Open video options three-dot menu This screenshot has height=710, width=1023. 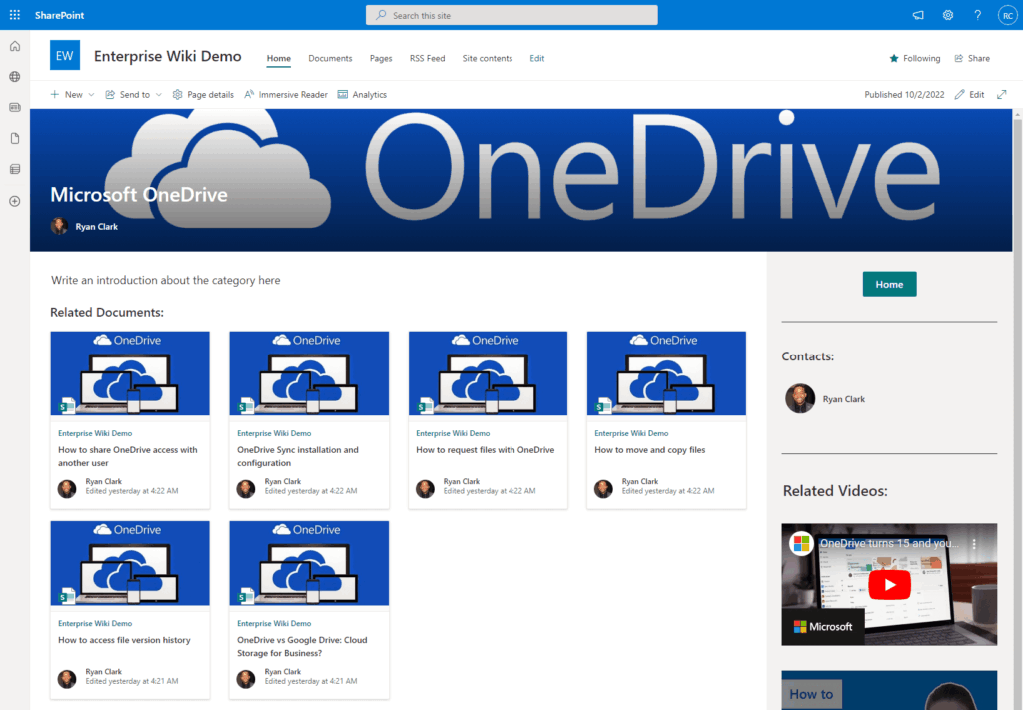(974, 544)
